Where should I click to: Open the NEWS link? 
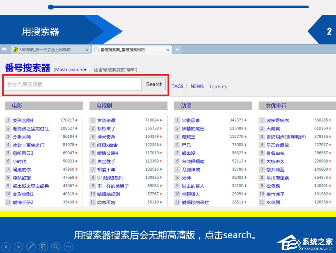(x=197, y=86)
